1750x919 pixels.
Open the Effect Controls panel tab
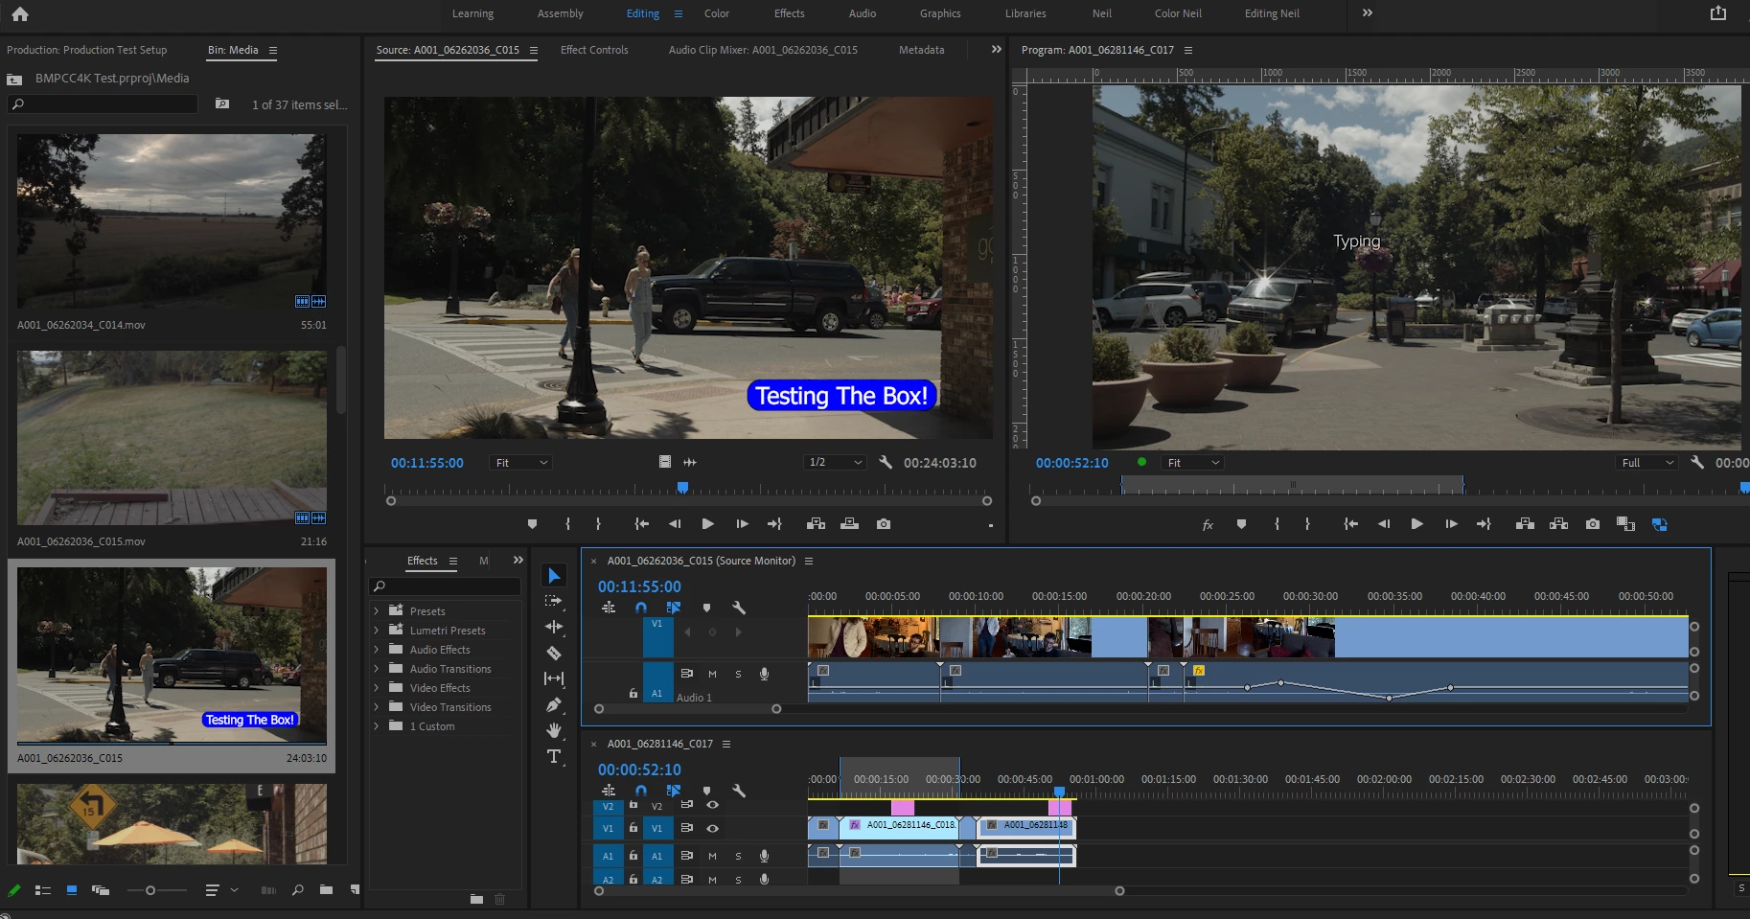click(x=594, y=50)
